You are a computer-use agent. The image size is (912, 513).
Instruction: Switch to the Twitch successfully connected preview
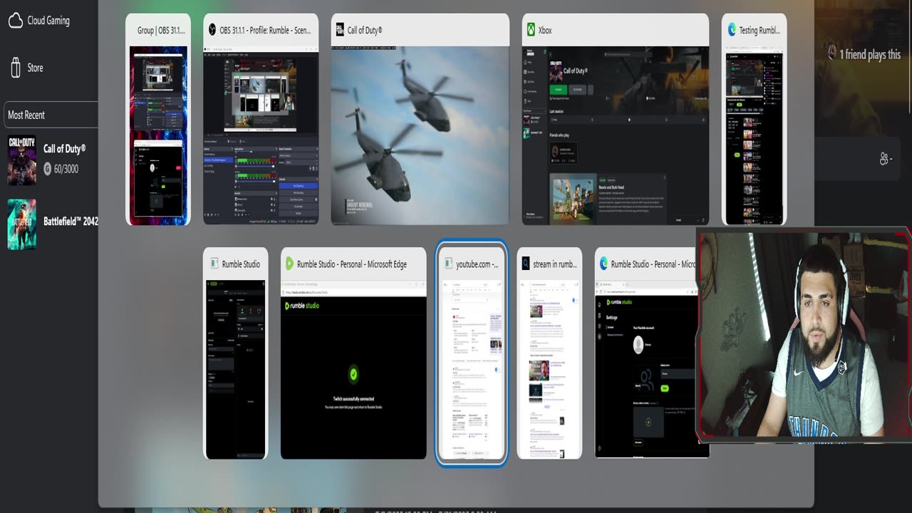[x=353, y=370]
